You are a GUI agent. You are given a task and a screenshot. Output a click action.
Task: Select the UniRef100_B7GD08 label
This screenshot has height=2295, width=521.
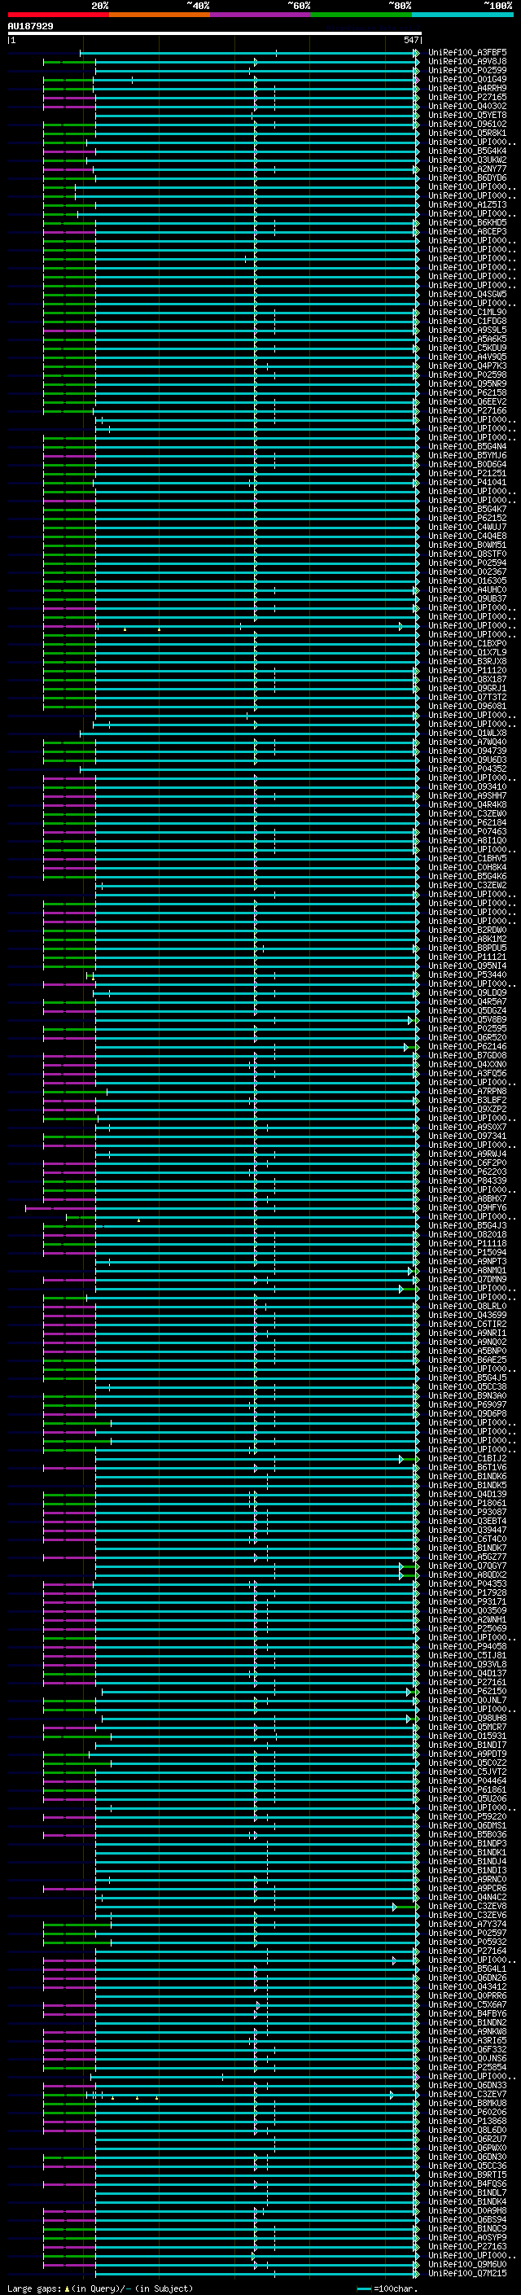(467, 1056)
